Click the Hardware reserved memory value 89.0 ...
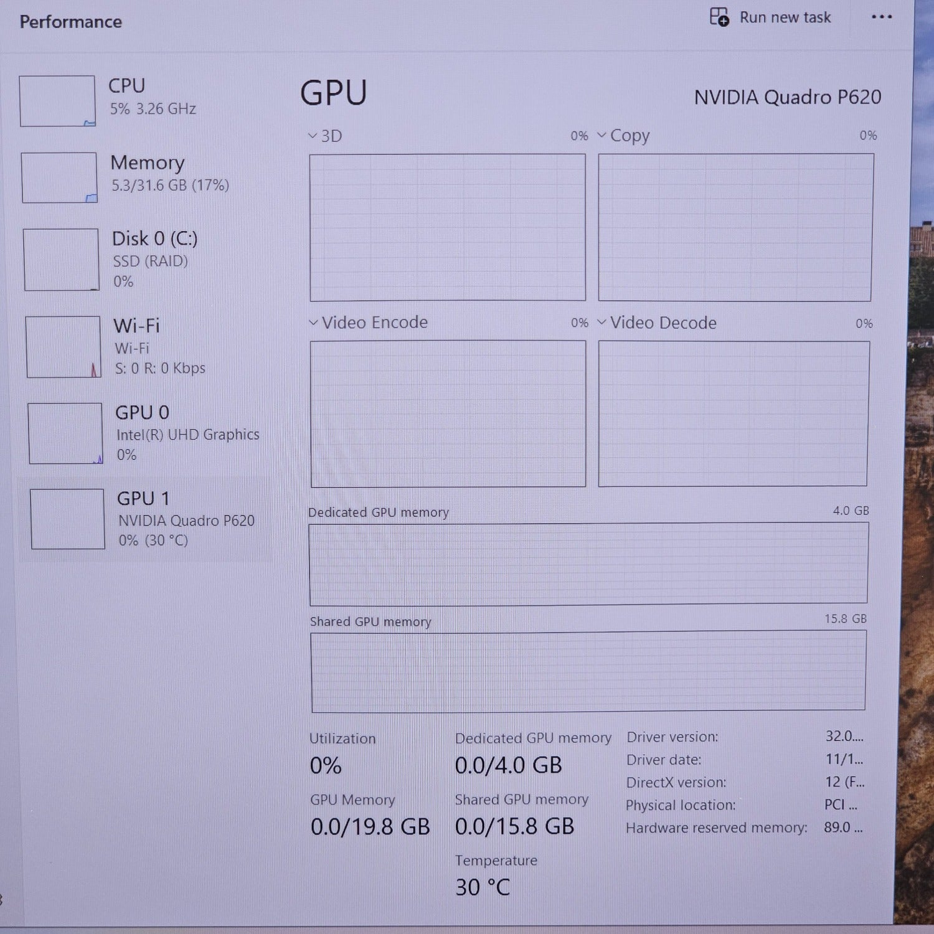 coord(843,827)
